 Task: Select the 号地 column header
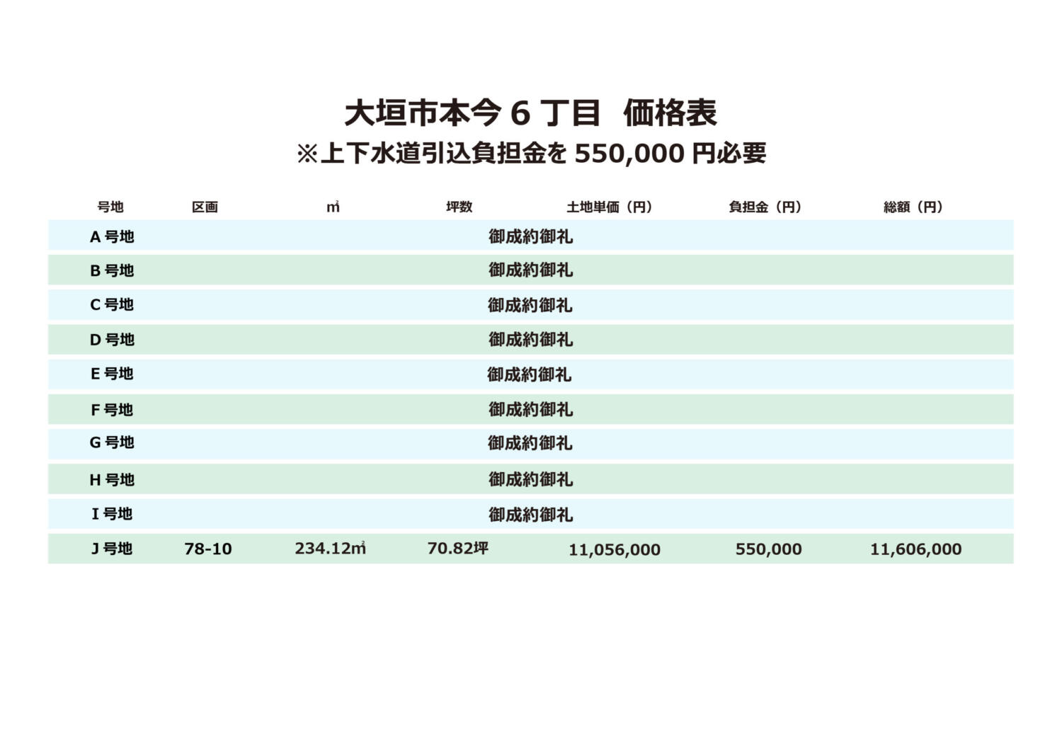click(110, 207)
